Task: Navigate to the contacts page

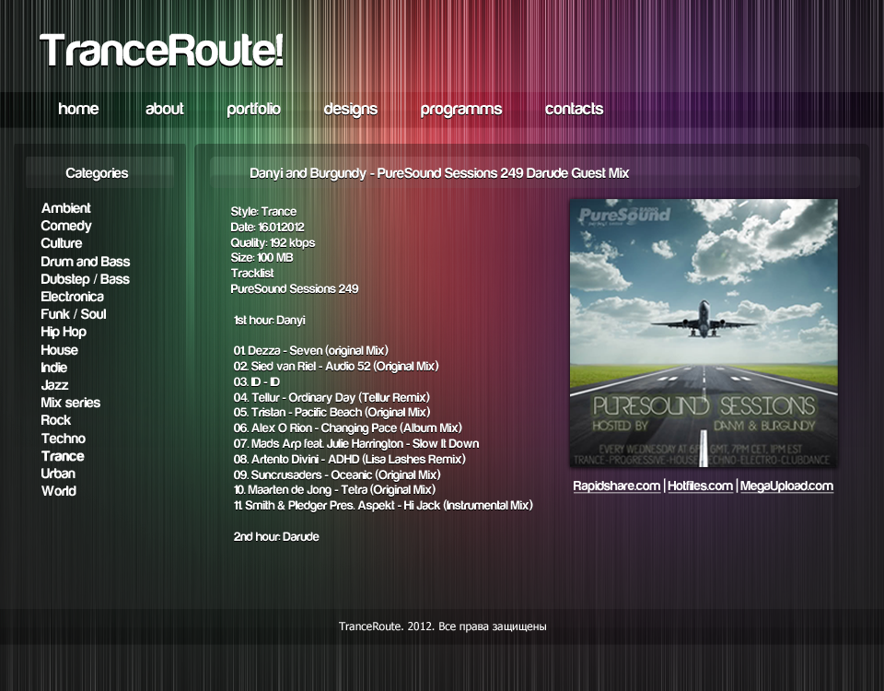Action: pyautogui.click(x=574, y=109)
